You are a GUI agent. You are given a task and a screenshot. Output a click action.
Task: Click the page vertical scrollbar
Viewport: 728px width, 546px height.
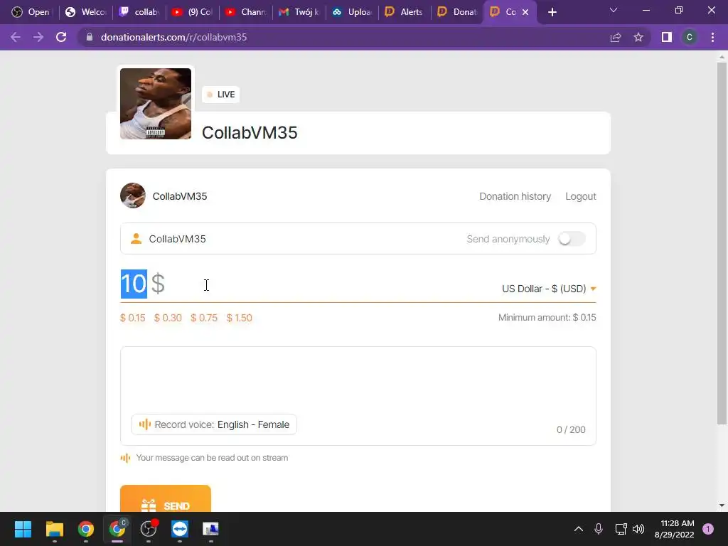[721, 244]
